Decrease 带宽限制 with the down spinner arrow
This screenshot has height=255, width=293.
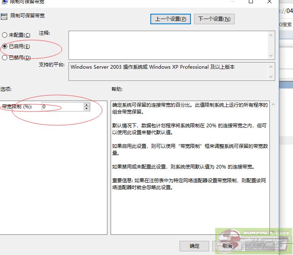[86, 109]
